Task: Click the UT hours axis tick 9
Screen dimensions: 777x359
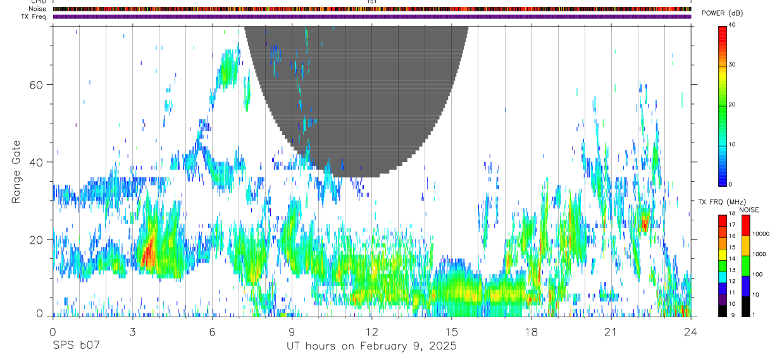Action: click(x=292, y=332)
